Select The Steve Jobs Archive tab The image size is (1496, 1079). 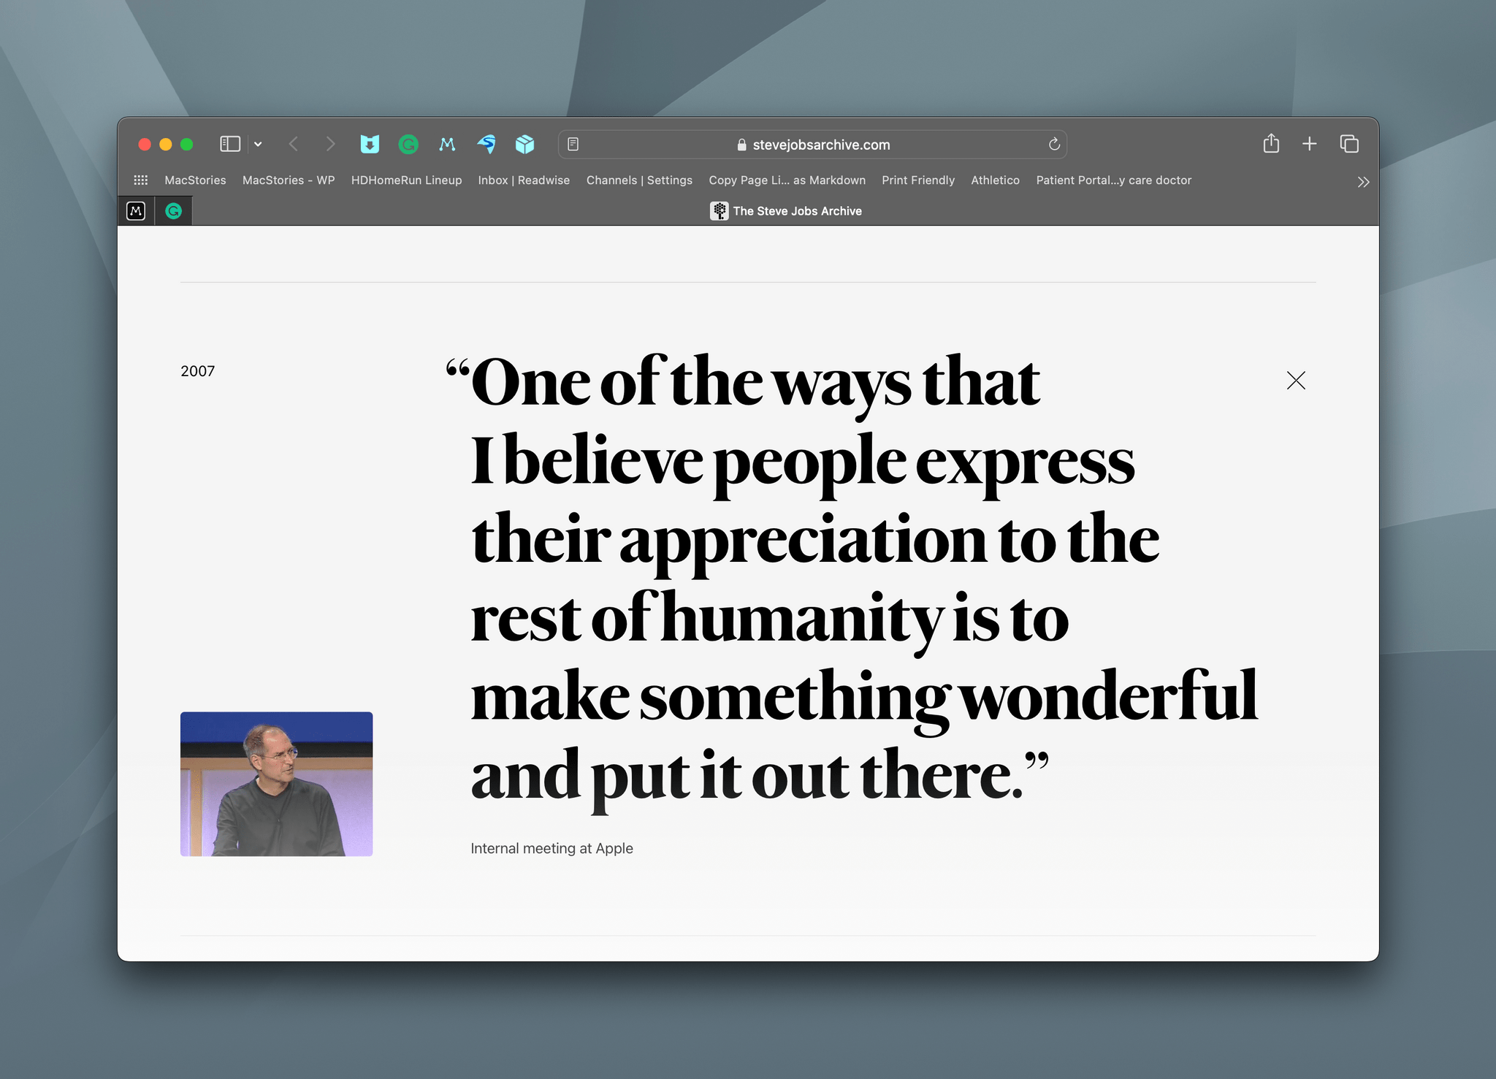point(785,211)
